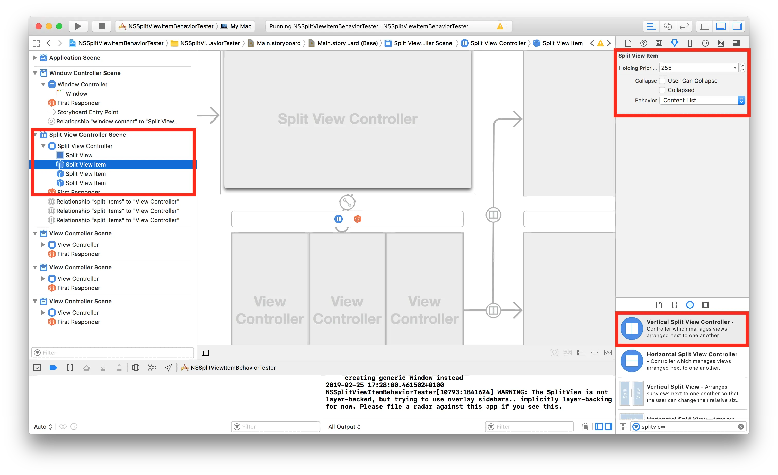Click the Debug View Hierarchy icon
The width and height of the screenshot is (778, 475).
click(136, 368)
